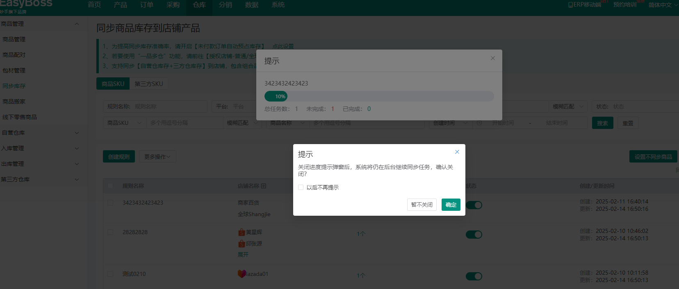The image size is (679, 289).
Task: Open 商品搬家 in the sidebar
Action: point(14,102)
